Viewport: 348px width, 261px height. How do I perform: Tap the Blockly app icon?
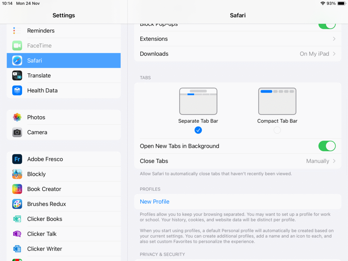click(x=17, y=174)
